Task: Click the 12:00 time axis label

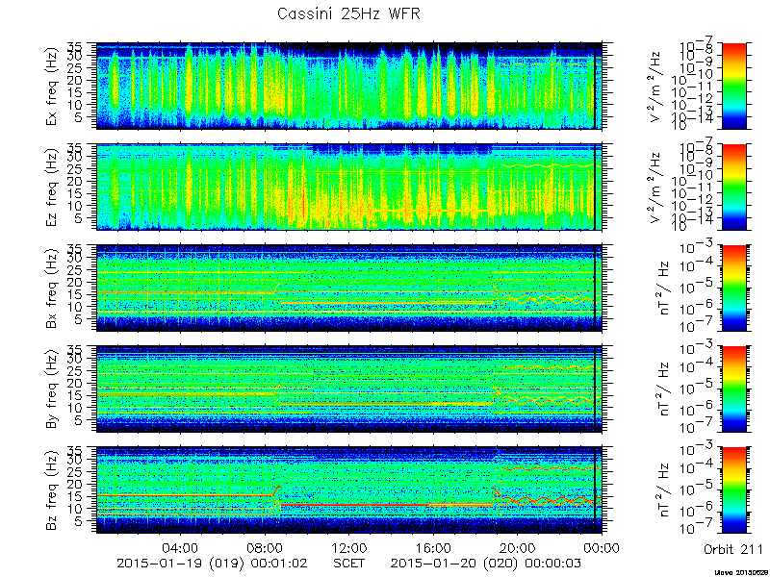Action: coord(349,547)
